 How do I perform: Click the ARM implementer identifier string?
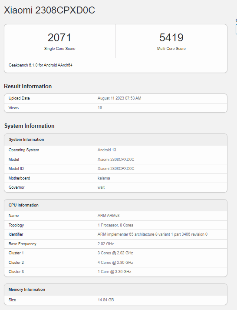click(152, 234)
